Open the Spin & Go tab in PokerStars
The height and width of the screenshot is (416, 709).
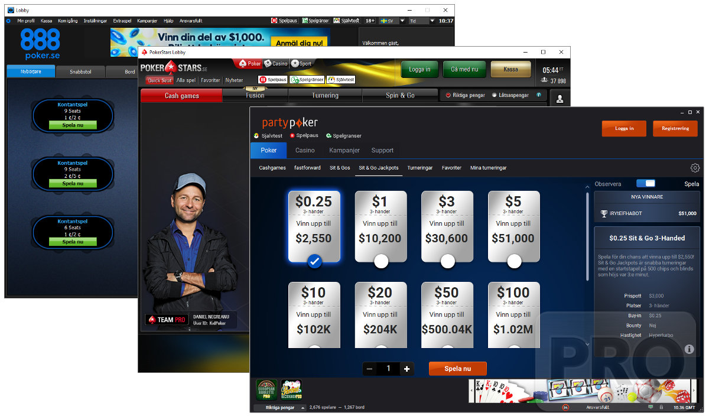click(x=400, y=96)
